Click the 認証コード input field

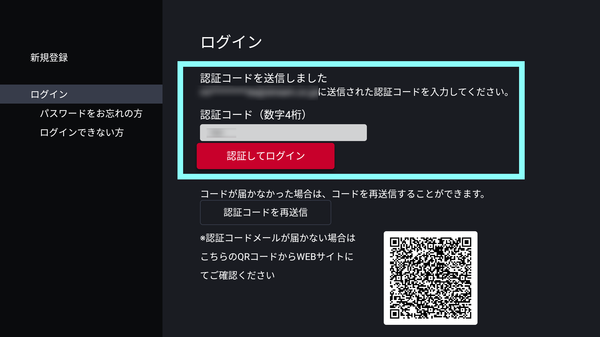[x=283, y=132]
